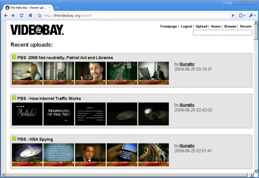Viewport: 259px width, 178px height.
Task: Click the 2009-06-25 02:42:03 timestamp
Action: (x=193, y=110)
